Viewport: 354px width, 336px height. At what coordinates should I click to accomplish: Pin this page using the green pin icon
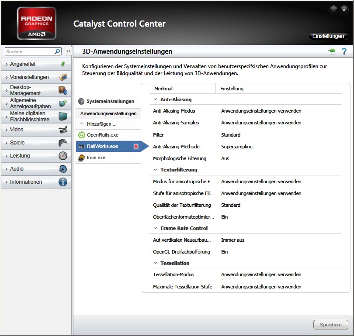(332, 51)
